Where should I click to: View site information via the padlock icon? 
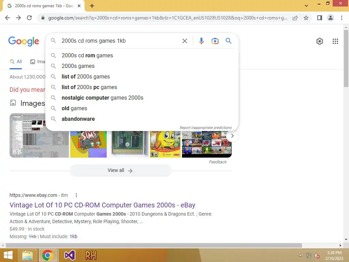43,18
